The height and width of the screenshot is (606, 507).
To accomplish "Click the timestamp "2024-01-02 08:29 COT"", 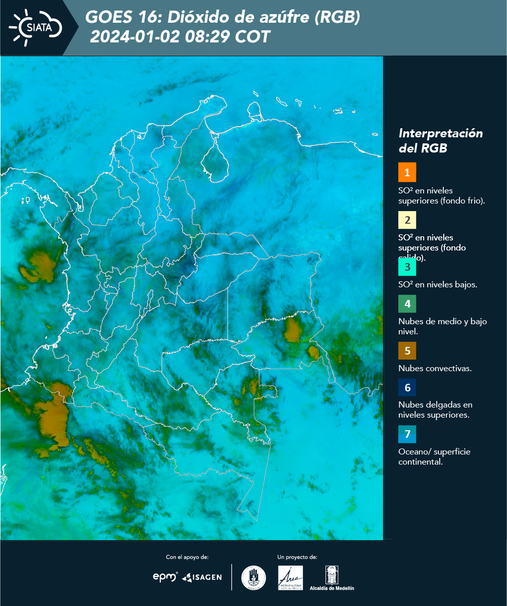I will pyautogui.click(x=179, y=37).
